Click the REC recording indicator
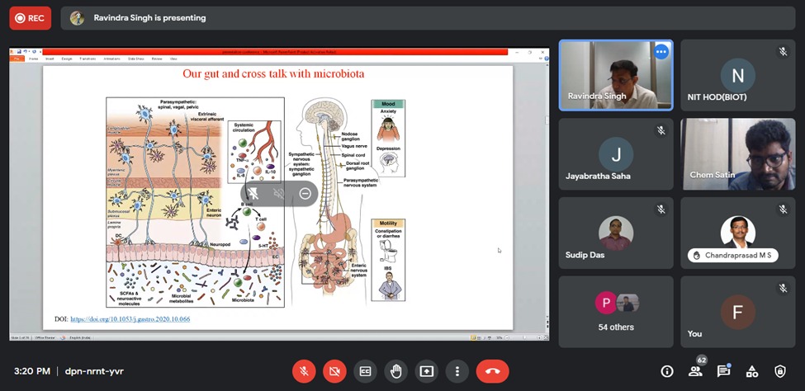 coord(31,18)
